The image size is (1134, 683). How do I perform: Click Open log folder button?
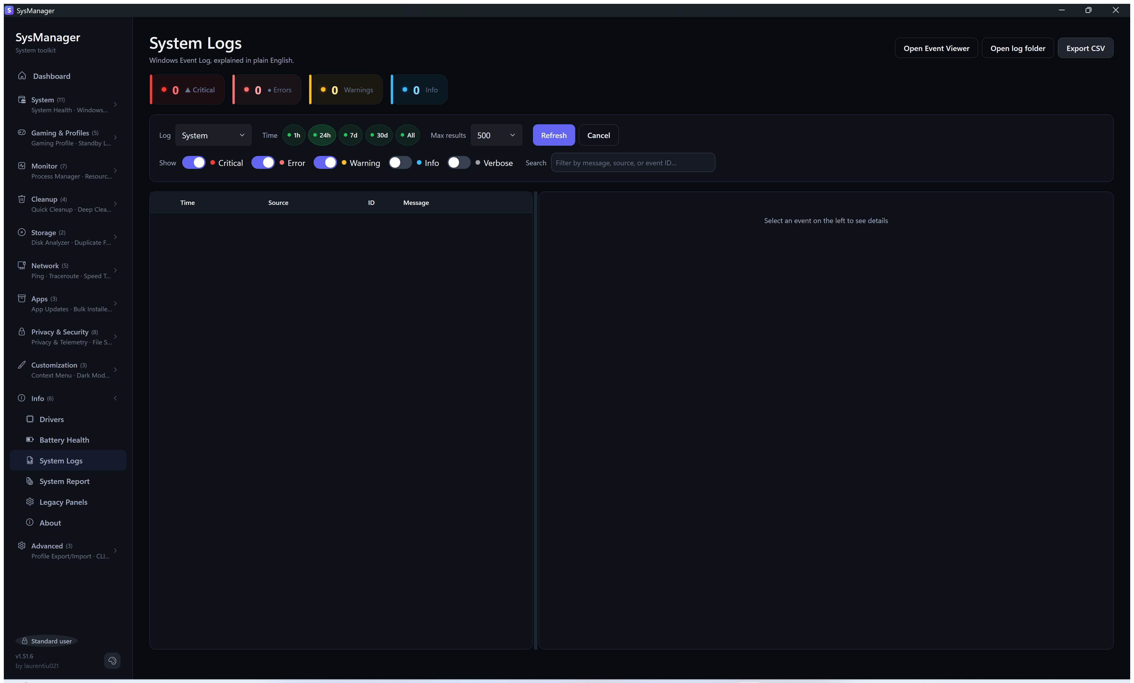tap(1018, 48)
